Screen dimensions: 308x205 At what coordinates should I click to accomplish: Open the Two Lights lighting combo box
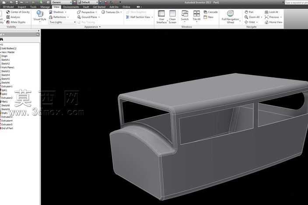pos(62,22)
